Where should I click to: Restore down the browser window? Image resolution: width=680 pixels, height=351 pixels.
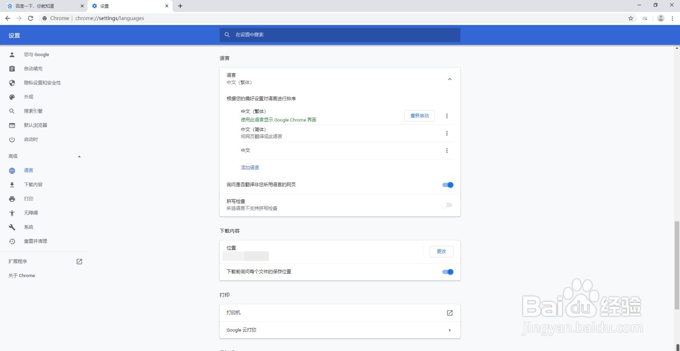655,5
